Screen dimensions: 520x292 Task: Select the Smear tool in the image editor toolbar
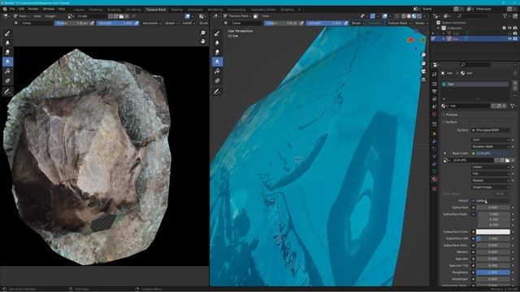(x=7, y=52)
